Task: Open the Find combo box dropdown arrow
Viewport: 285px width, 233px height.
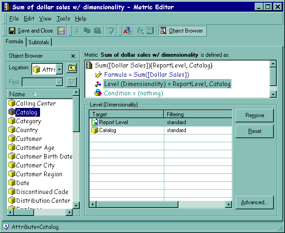Action: 59,82
